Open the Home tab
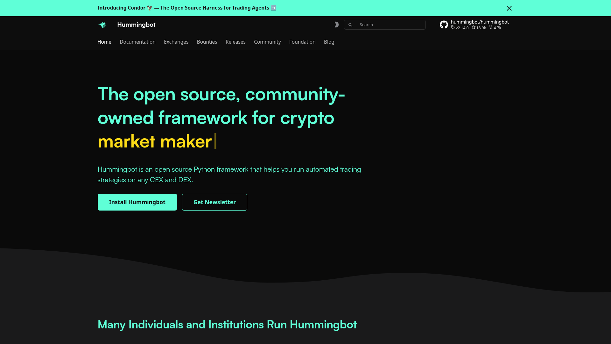Image resolution: width=611 pixels, height=344 pixels. coord(104,42)
